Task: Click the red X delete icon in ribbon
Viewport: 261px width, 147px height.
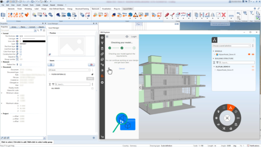Action: pos(224,15)
